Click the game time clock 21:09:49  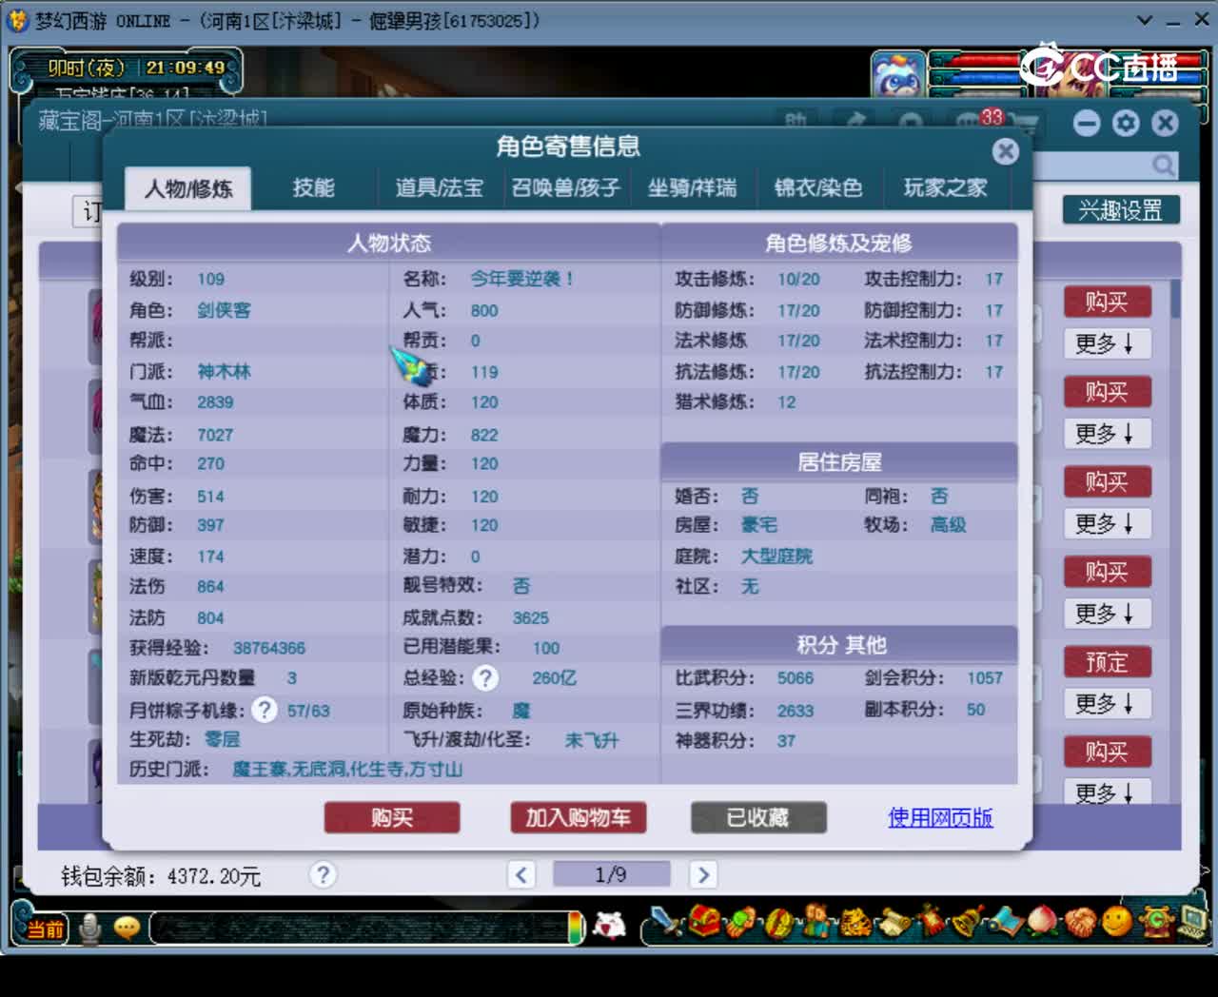click(x=186, y=68)
